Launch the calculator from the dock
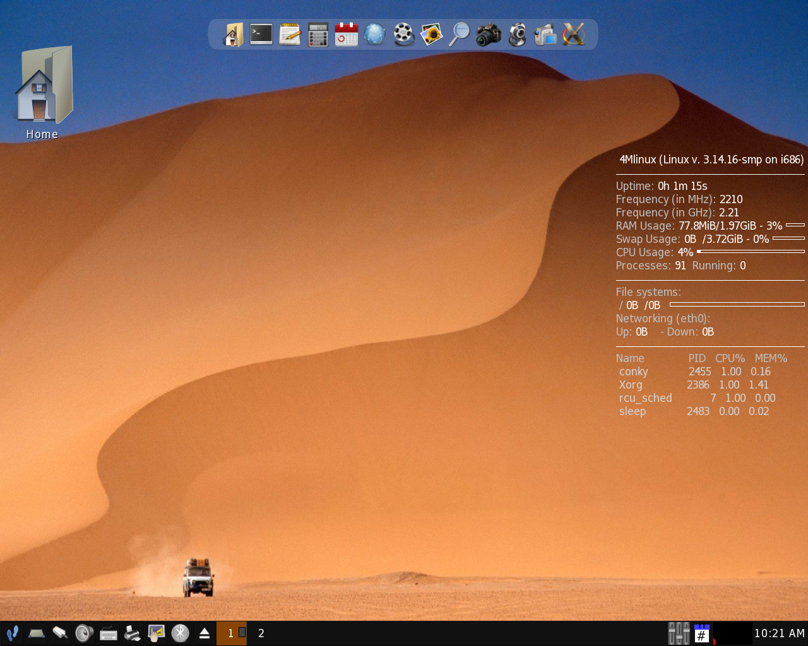 click(x=318, y=35)
